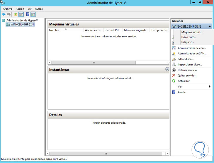Click the Back arrow toolbar icon
214x163 pixels.
click(4, 14)
